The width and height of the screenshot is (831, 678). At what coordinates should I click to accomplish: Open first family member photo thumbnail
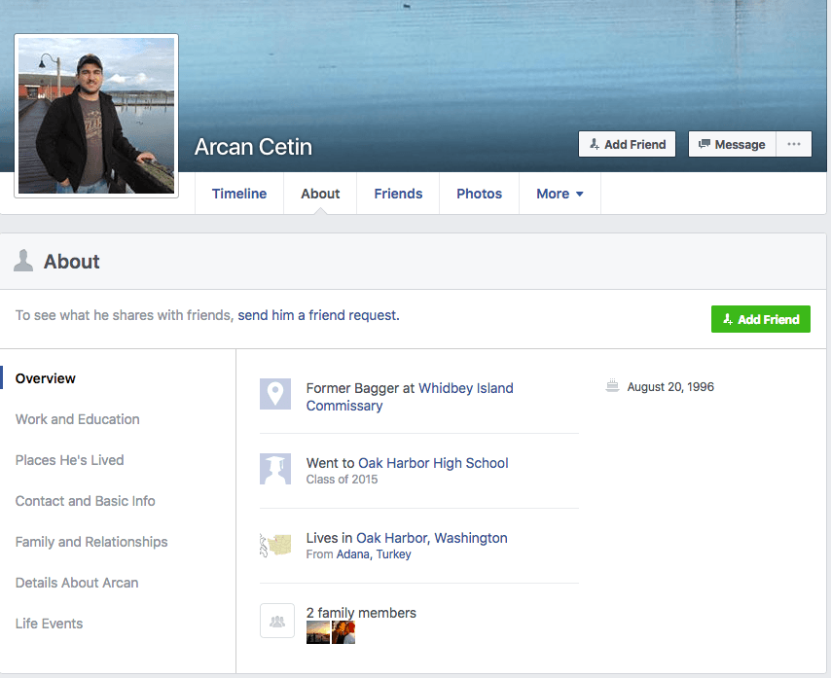[x=318, y=632]
